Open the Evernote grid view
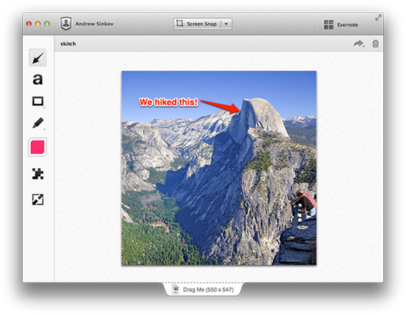 (341, 25)
